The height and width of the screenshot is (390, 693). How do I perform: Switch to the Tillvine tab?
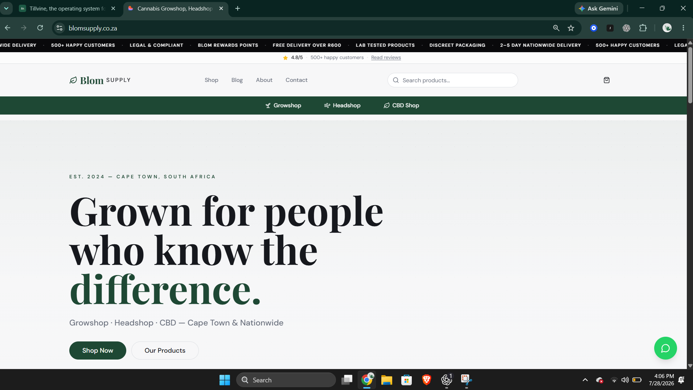(x=67, y=8)
